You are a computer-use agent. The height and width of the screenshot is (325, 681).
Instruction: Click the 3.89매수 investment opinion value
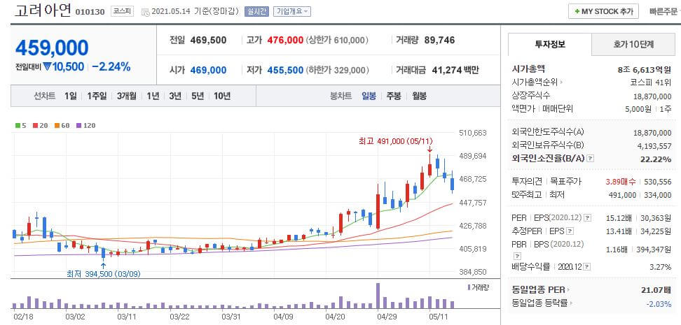pyautogui.click(x=621, y=182)
